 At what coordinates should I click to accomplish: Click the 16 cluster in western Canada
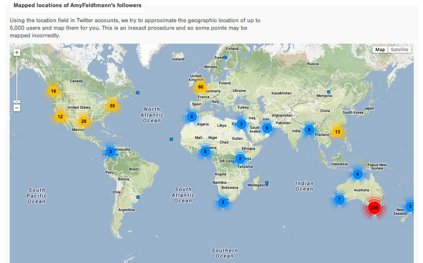[x=53, y=91]
